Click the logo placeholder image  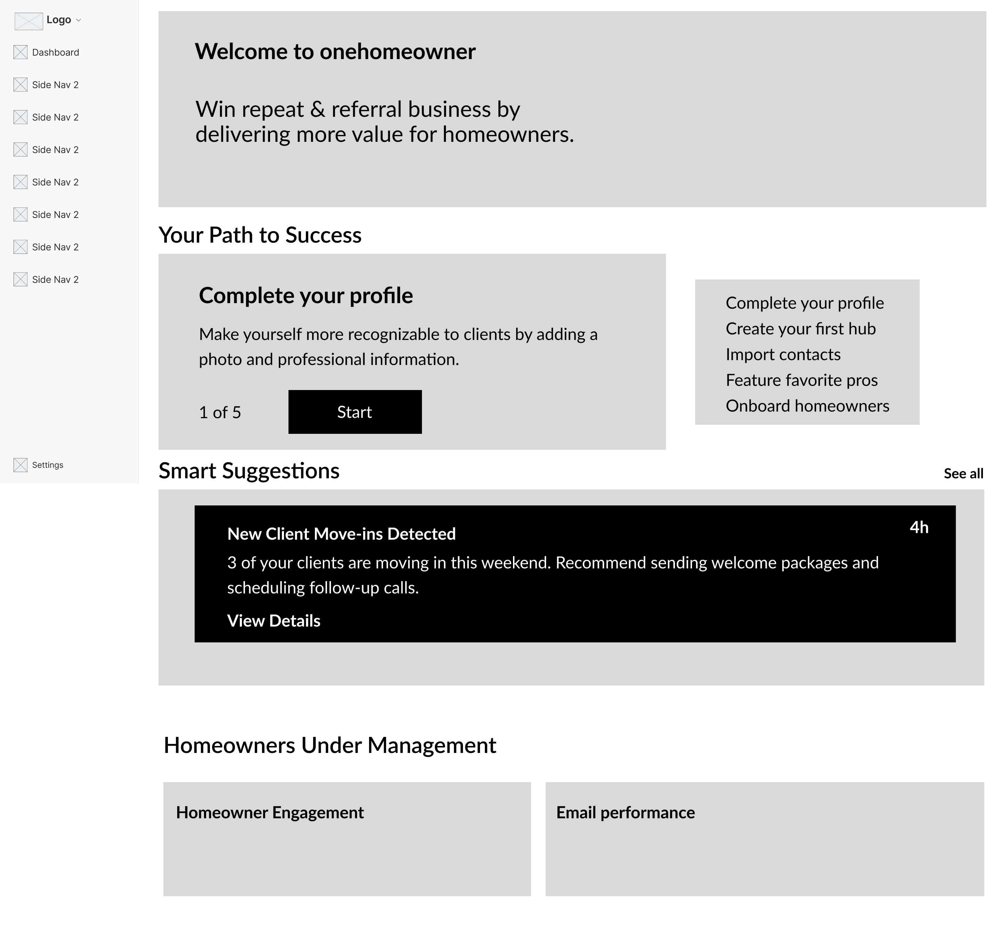click(x=28, y=21)
